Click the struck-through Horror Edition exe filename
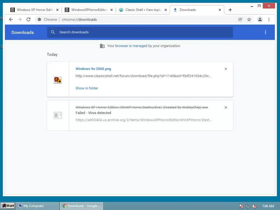 pos(142,107)
